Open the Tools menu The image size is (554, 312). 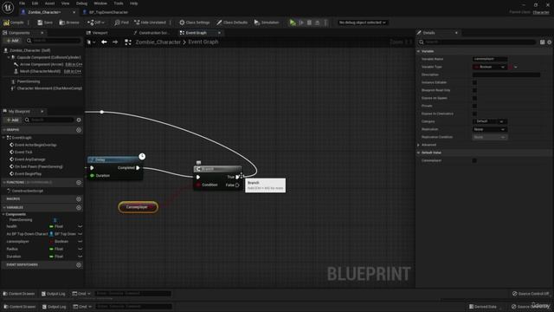[x=119, y=3]
